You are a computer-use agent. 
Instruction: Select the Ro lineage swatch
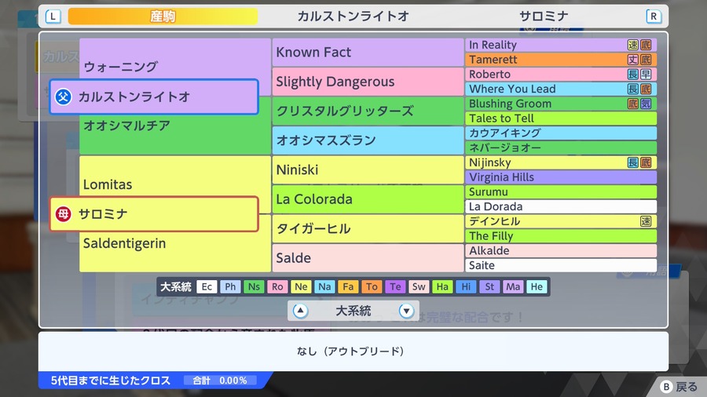pos(277,286)
